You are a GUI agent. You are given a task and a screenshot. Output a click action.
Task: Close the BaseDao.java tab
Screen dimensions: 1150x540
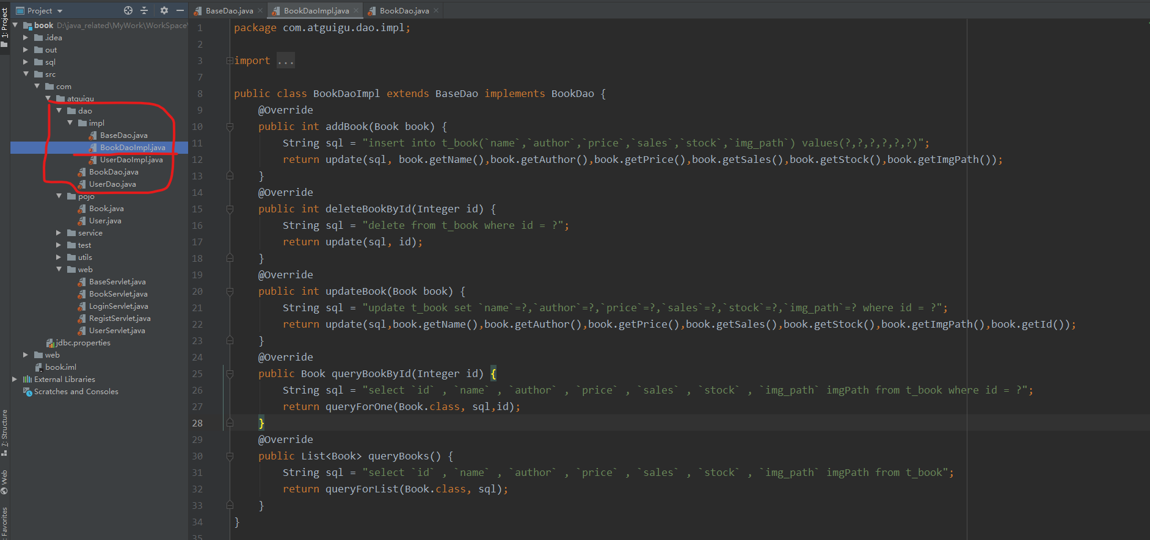260,10
